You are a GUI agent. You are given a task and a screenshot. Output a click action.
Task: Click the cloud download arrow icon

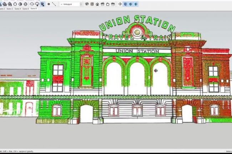(x=31, y=4)
